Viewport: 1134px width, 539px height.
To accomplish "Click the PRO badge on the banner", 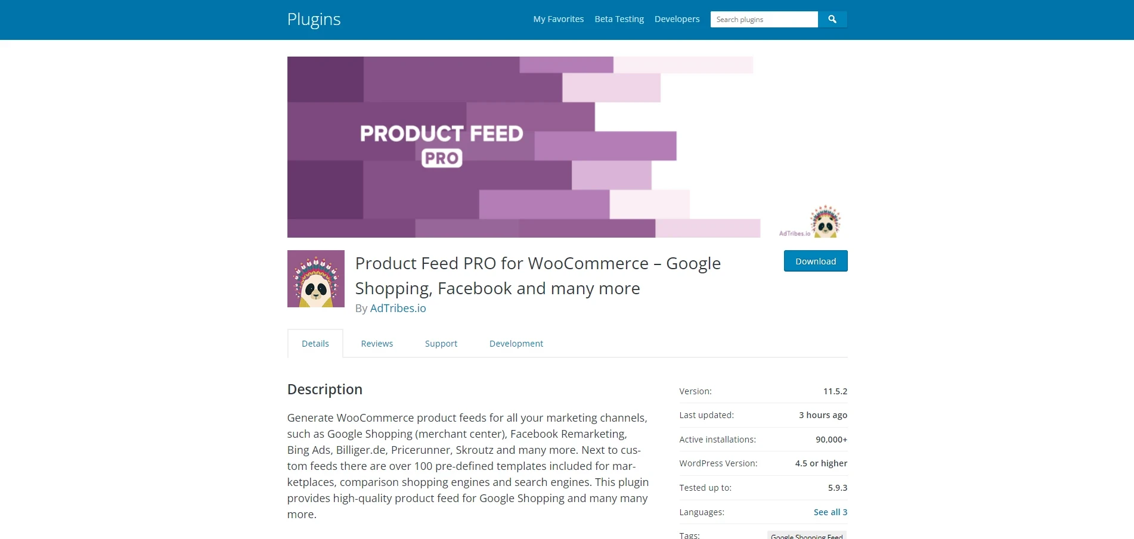I will click(442, 158).
